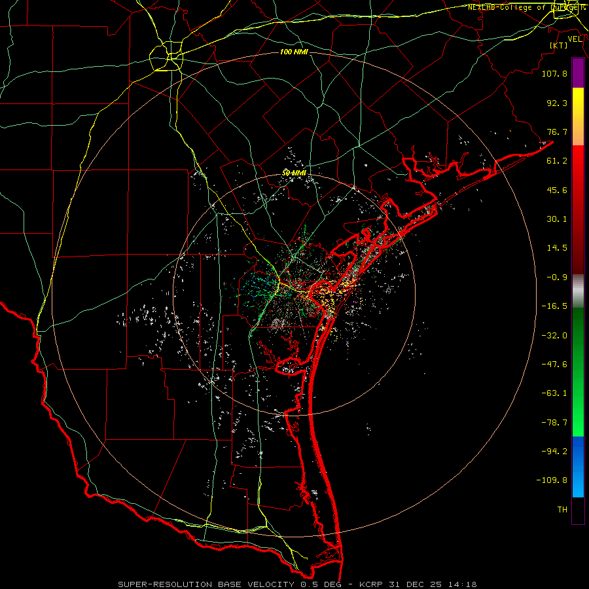Click the gray near-zero segment of color bar
Screen dimensions: 589x589
(578, 291)
